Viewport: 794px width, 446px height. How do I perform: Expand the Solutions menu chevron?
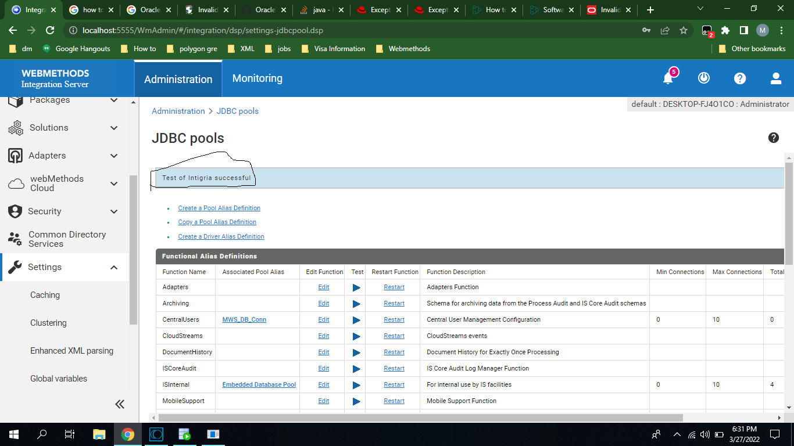[x=114, y=128]
